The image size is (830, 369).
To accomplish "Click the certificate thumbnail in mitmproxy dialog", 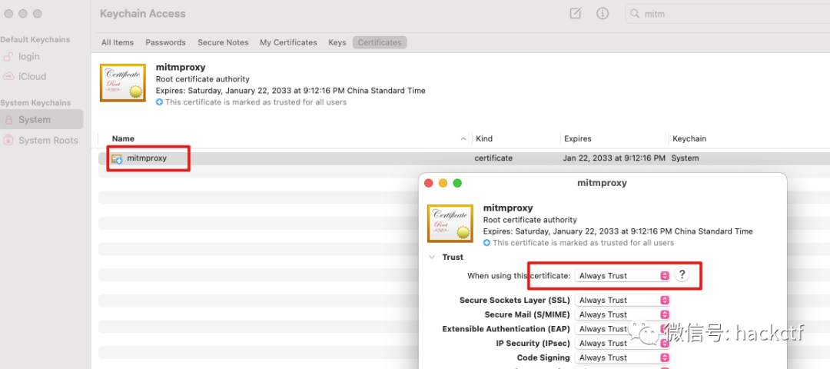I will coord(450,224).
